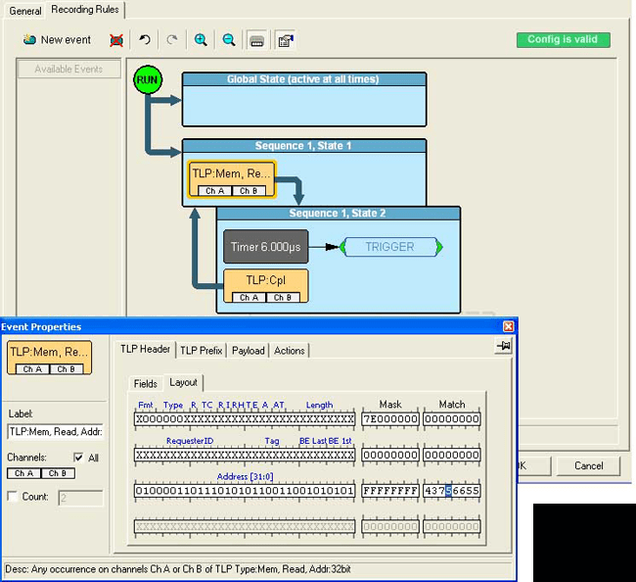Click the New event toolbar button

pyautogui.click(x=57, y=40)
